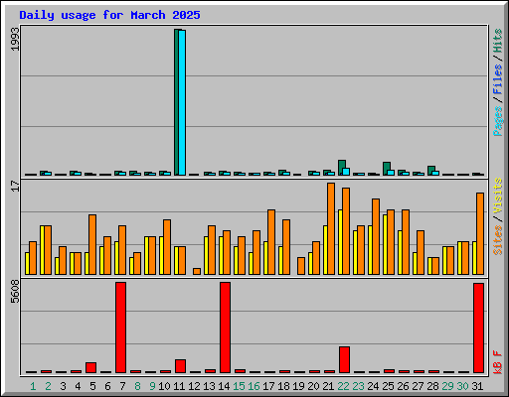Click the yellow 'Visits' legend label
This screenshot has width=509, height=397.
tap(498, 197)
